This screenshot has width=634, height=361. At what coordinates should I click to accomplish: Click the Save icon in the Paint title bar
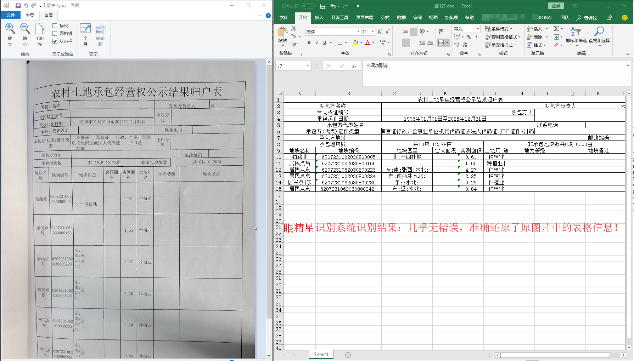tap(18, 6)
